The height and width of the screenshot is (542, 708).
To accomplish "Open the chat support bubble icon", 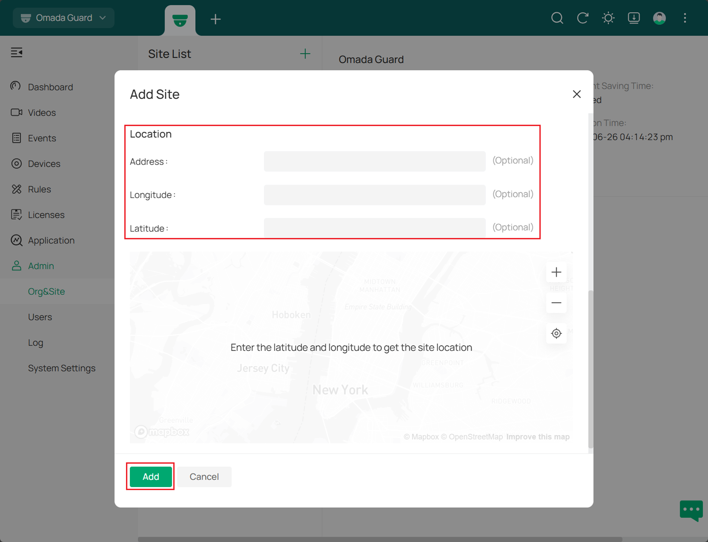I will tap(691, 510).
